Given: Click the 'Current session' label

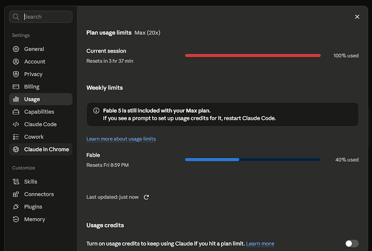Looking at the screenshot, I should [106, 51].
